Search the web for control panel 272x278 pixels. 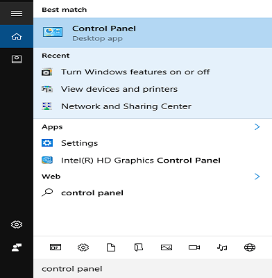click(x=153, y=193)
